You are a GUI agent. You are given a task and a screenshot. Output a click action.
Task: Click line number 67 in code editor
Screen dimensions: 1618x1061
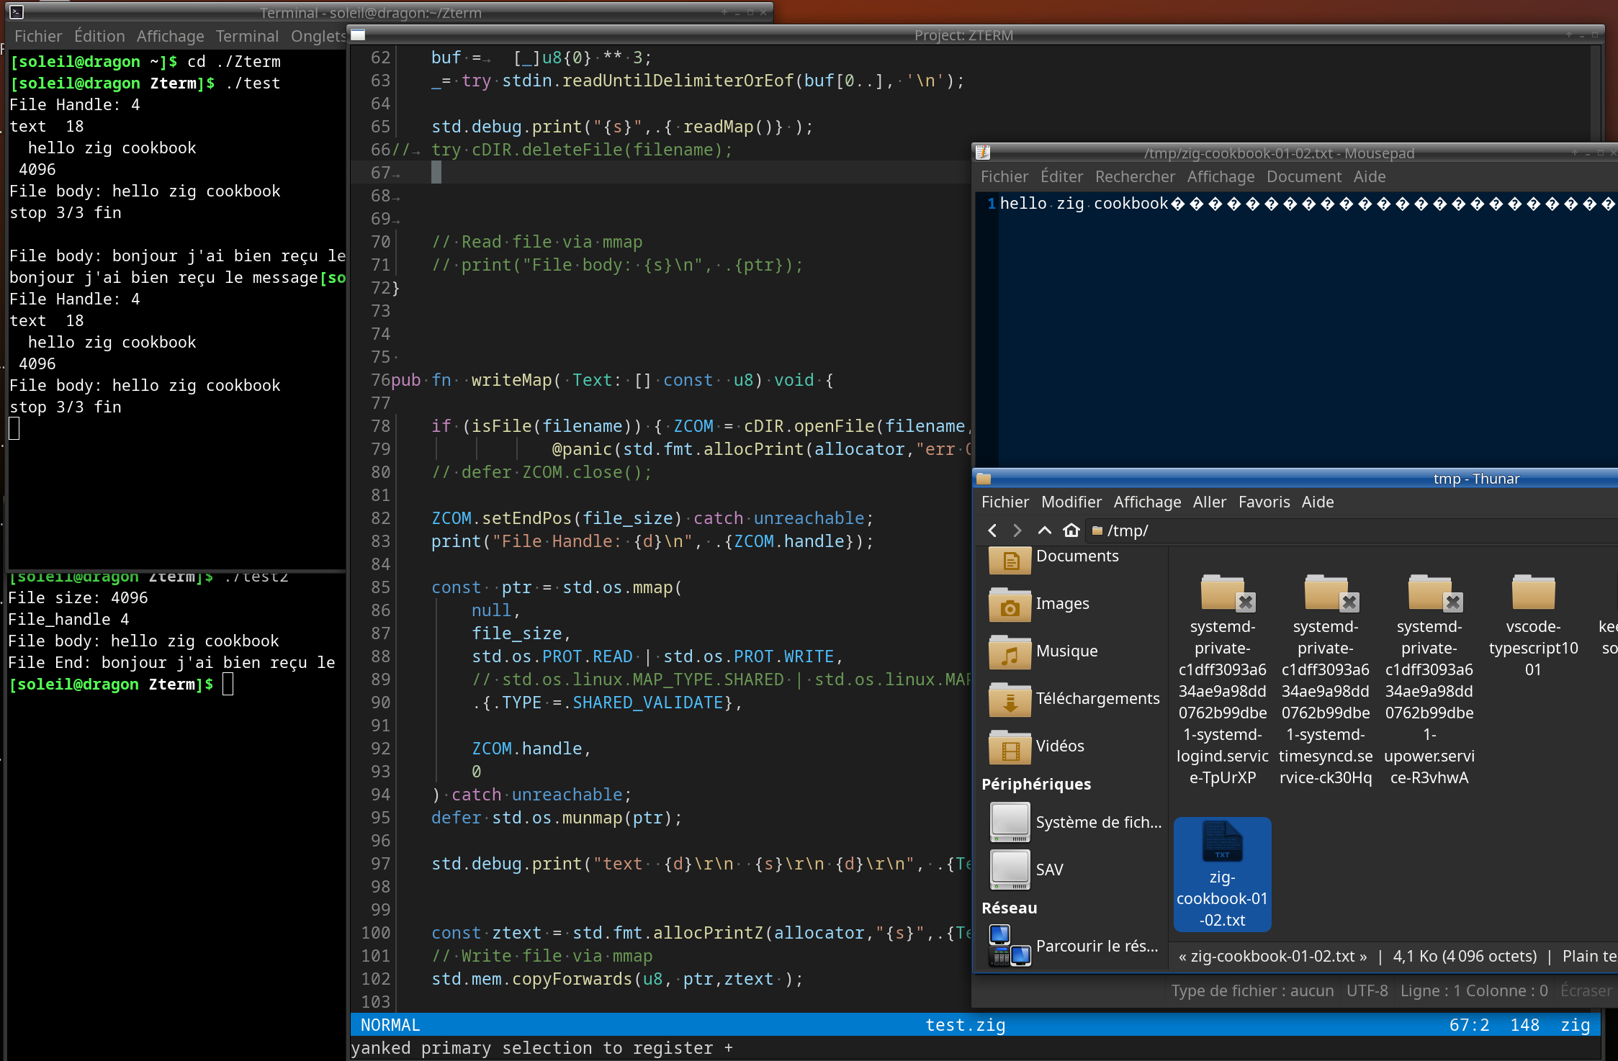pos(380,173)
